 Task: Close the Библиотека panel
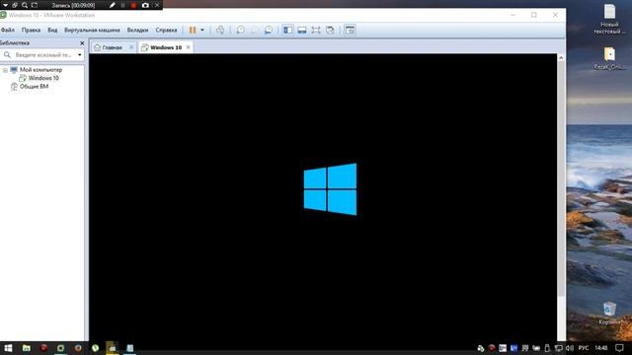pos(82,43)
